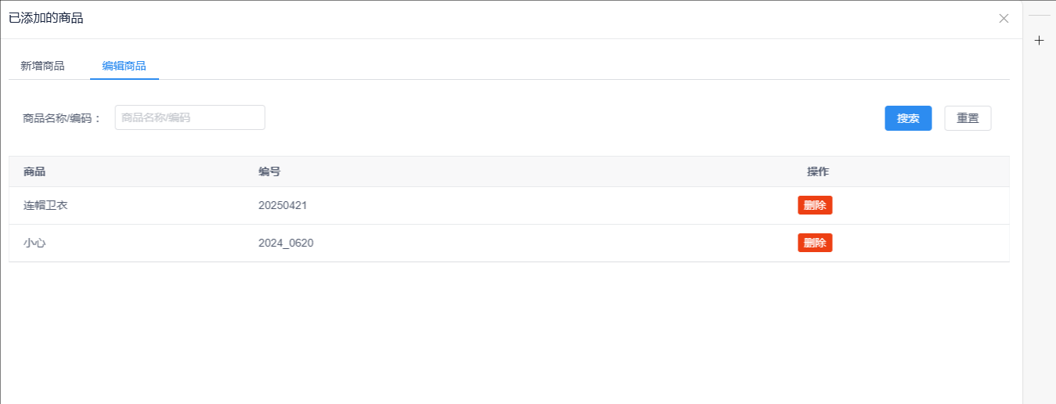The image size is (1056, 404).
Task: Delete the 连帽卫衣 product
Action: (815, 205)
